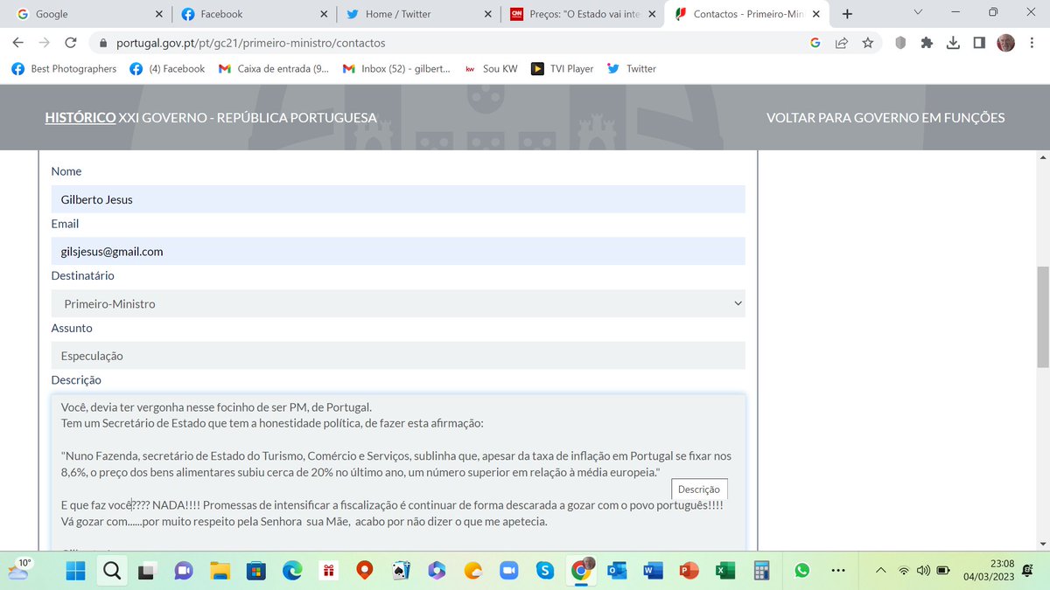This screenshot has height=590, width=1050.
Task: Open the weather widget showing 10°
Action: 19,569
